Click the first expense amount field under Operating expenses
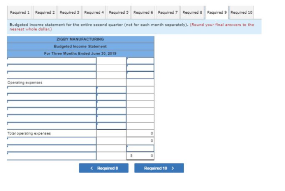The height and width of the screenshot is (191, 285). point(111,90)
